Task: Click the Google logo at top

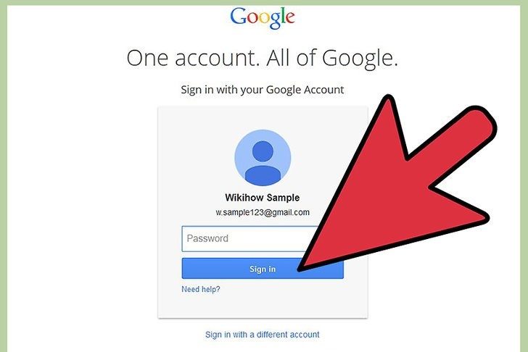Action: click(263, 18)
